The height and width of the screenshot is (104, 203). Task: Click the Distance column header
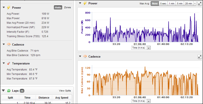(x=44, y=98)
